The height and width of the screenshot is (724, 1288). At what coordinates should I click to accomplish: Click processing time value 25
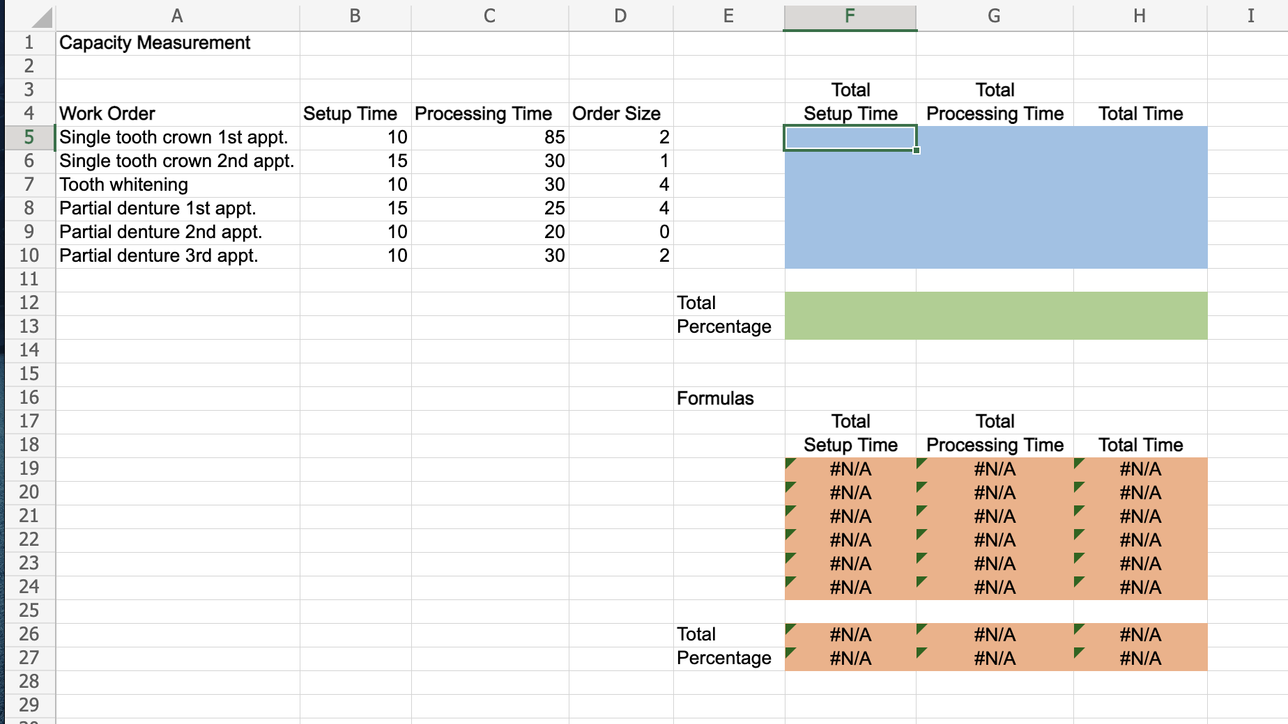(489, 209)
